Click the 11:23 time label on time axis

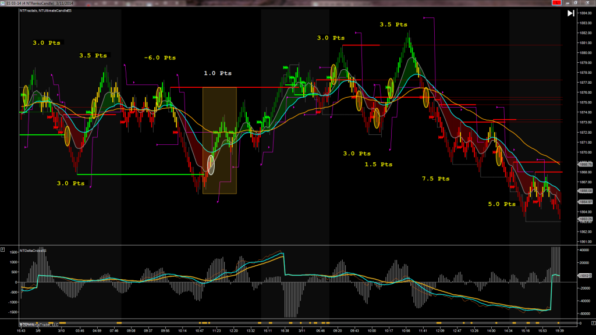(x=217, y=330)
